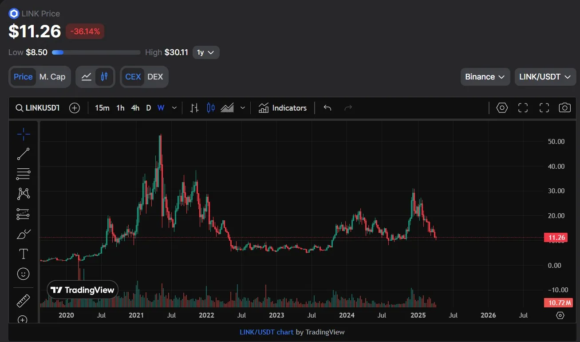Open the Indicators panel
580x342 pixels.
coord(283,108)
